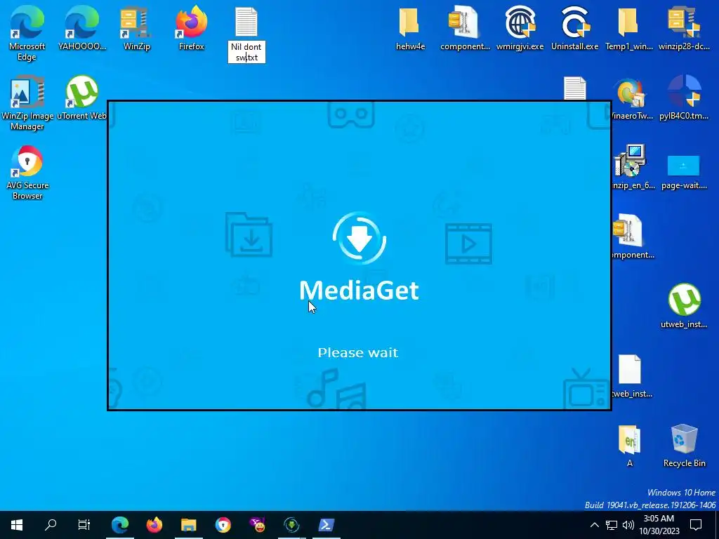Open the 3:05 AM clock and calendar
The image size is (719, 539).
[x=659, y=525]
